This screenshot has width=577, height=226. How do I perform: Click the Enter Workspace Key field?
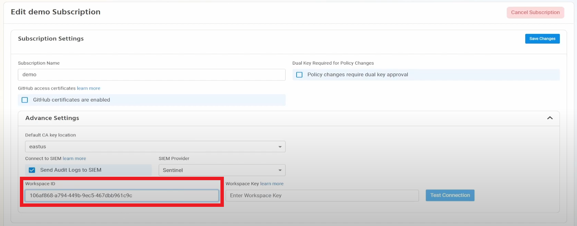pos(322,196)
